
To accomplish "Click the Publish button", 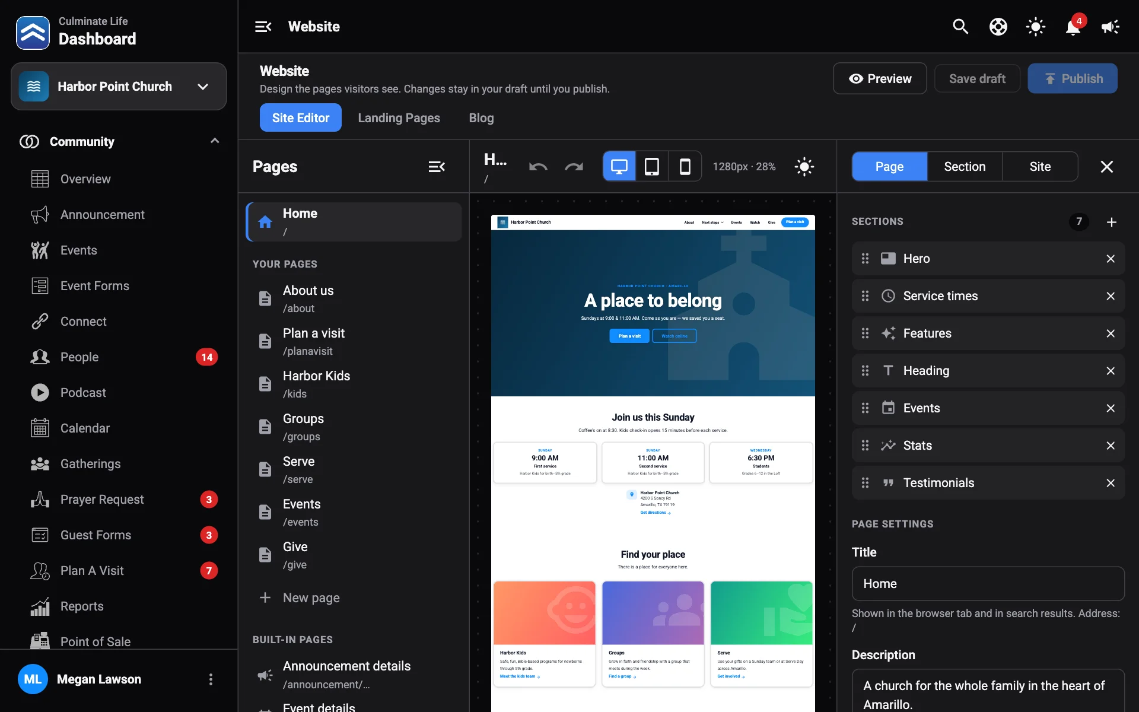I will (1073, 78).
